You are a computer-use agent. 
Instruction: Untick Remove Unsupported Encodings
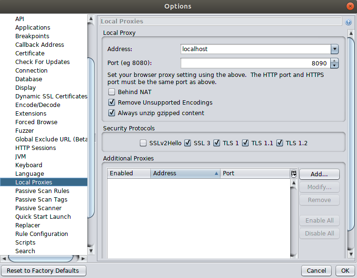(112, 103)
